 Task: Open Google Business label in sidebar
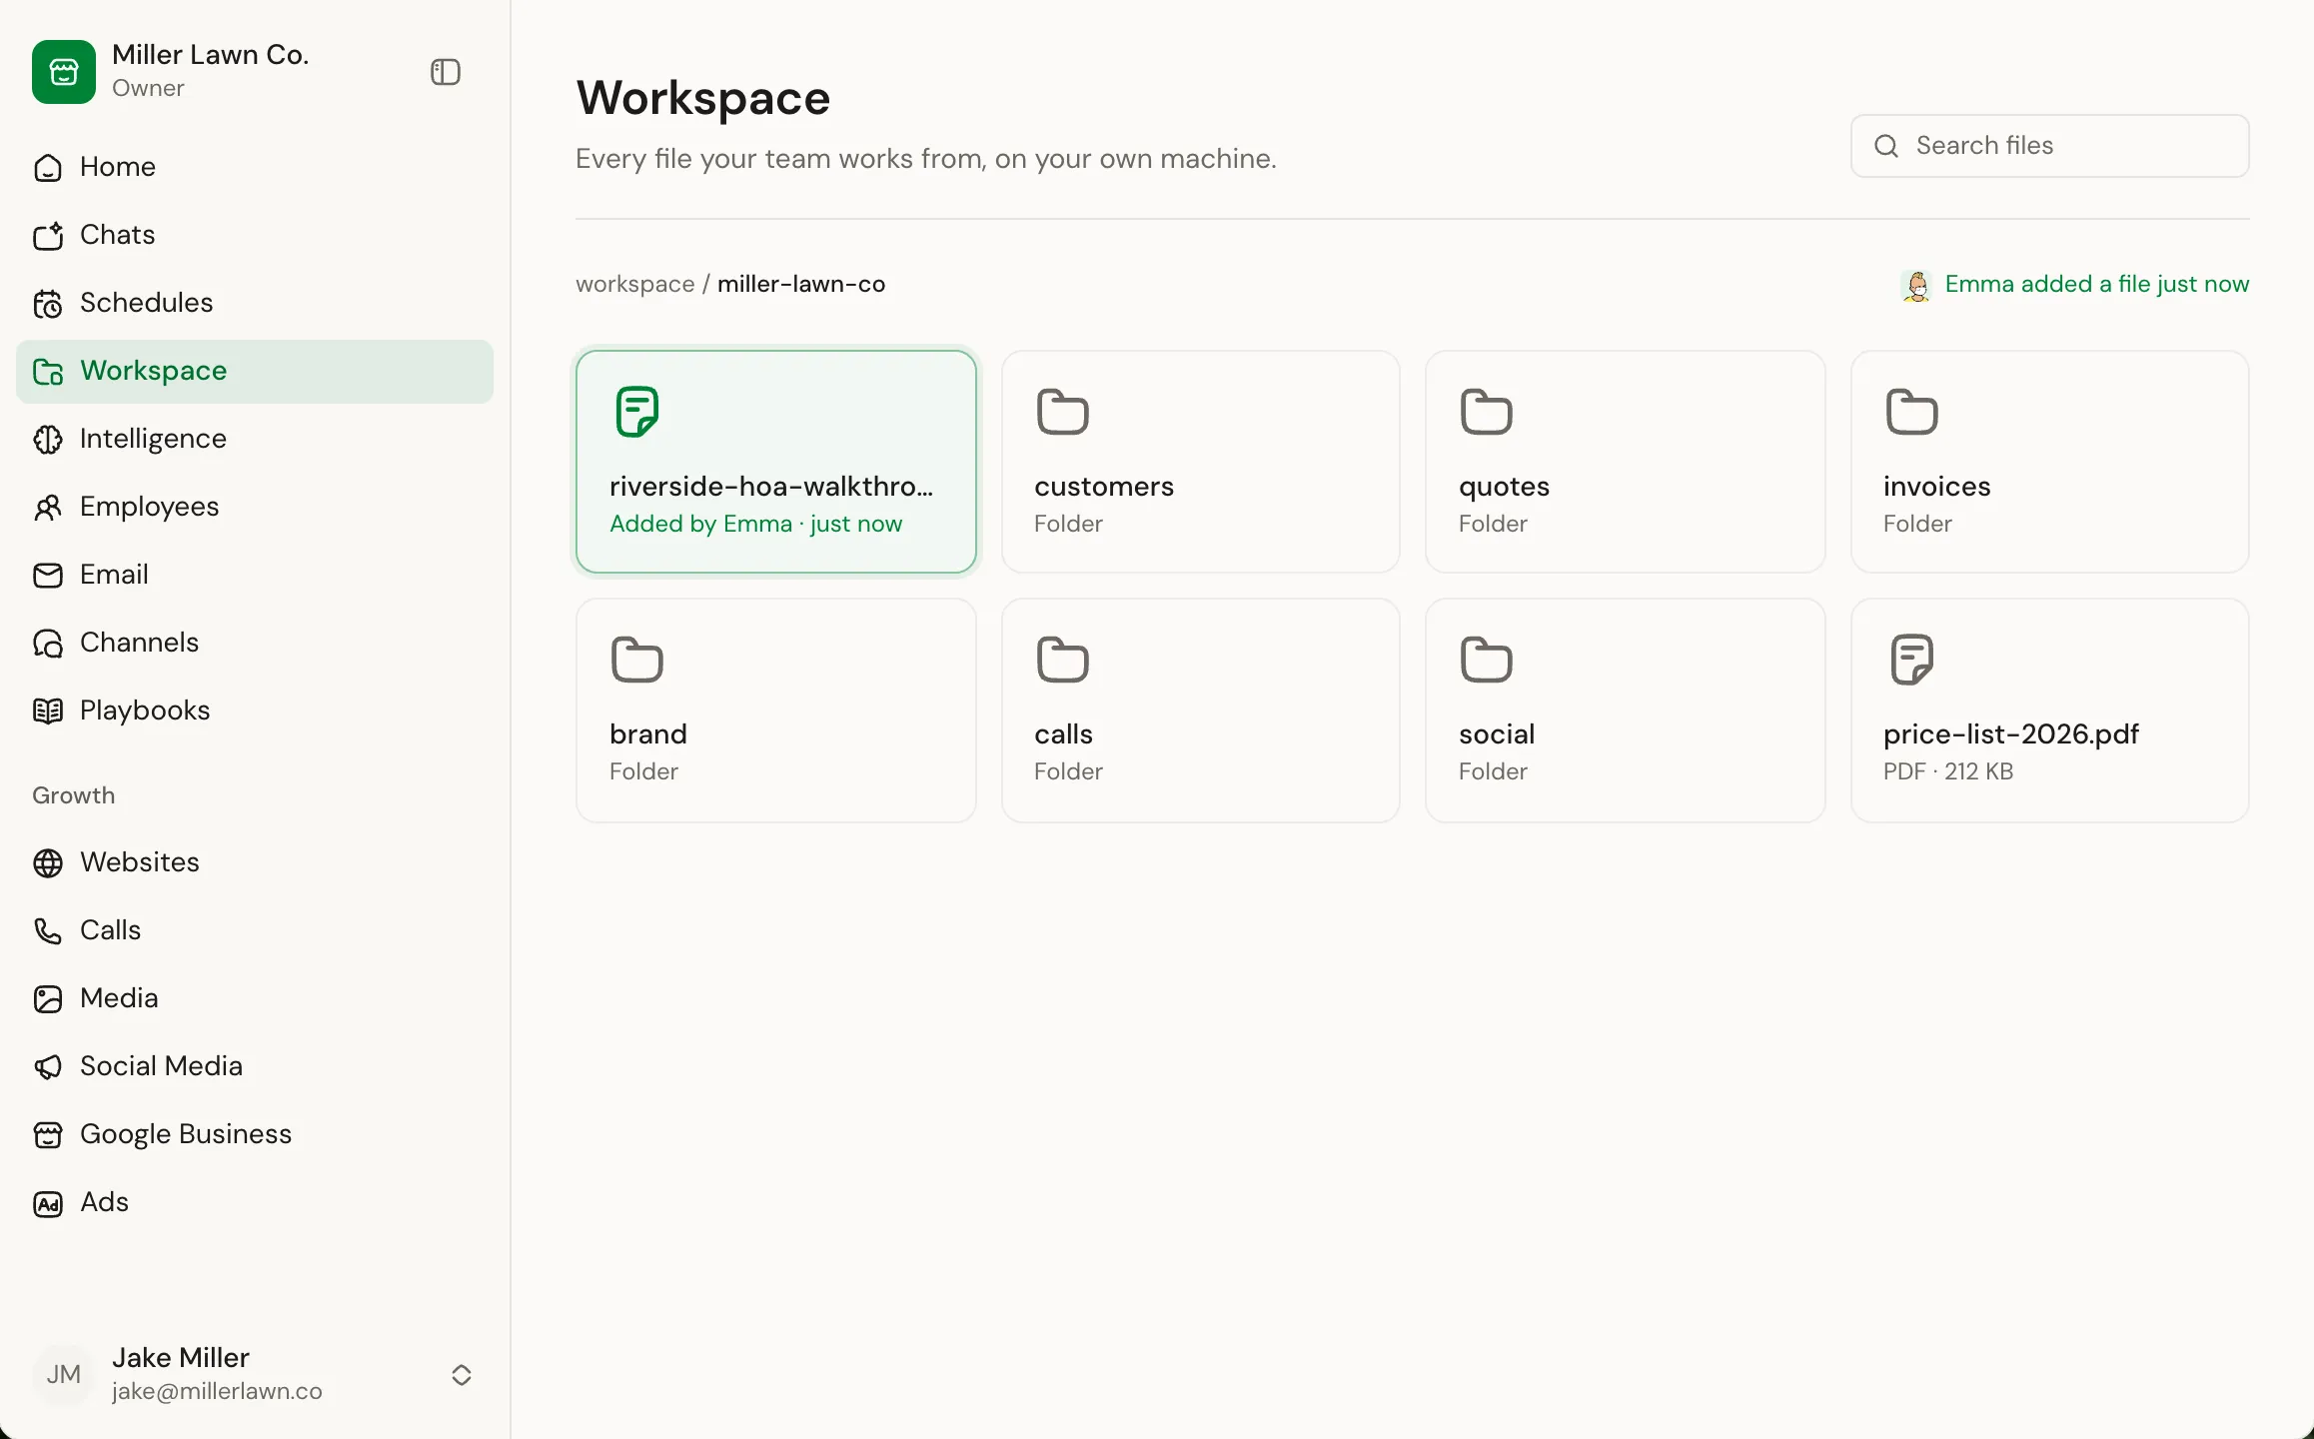point(186,1134)
